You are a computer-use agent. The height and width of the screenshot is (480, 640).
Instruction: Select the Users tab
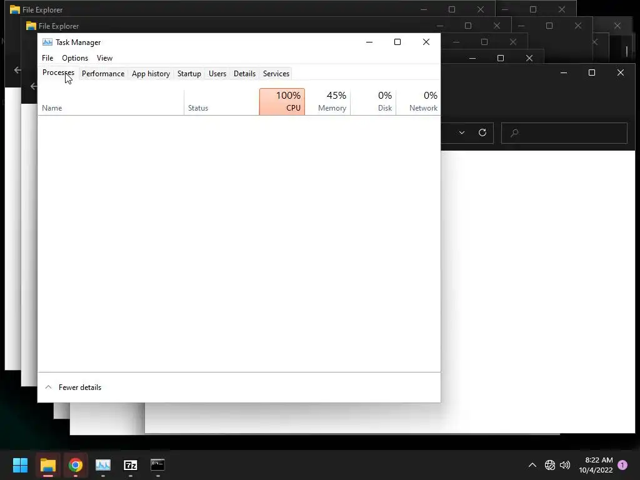pyautogui.click(x=217, y=74)
